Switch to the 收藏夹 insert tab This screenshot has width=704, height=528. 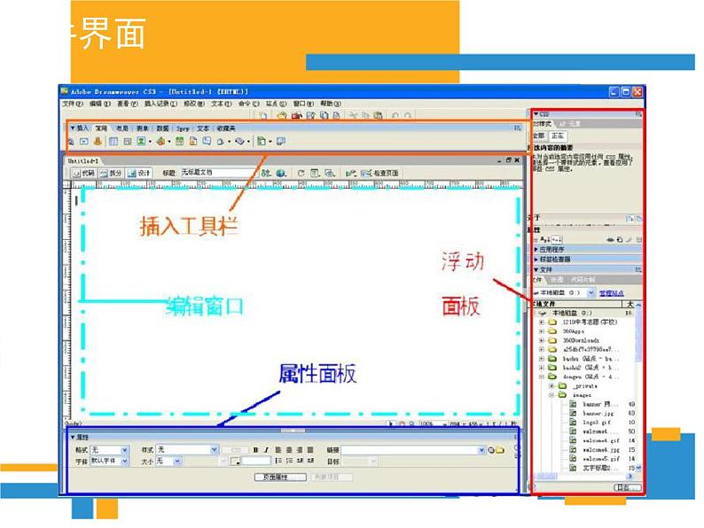coord(226,128)
